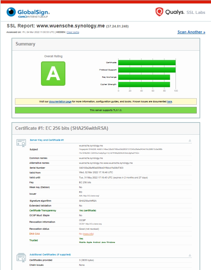Click the Common names value
The width and height of the screenshot is (211, 270).
[x=91, y=158]
